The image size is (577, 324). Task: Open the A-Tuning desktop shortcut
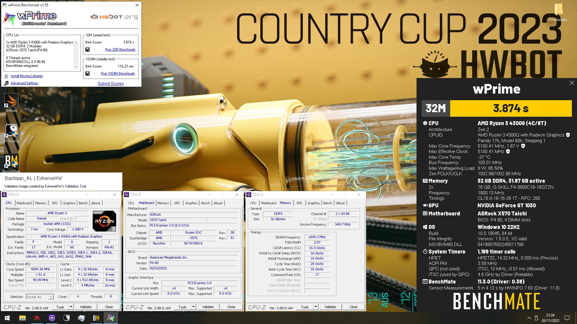(x=11, y=133)
